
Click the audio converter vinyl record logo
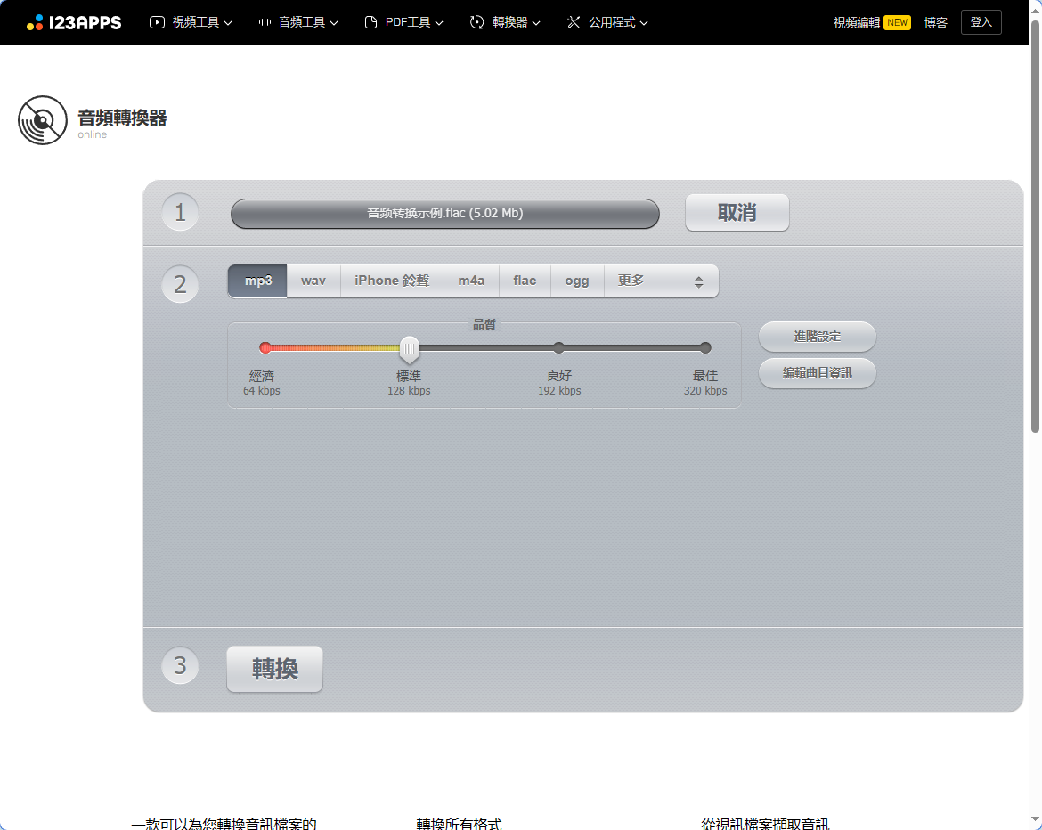pyautogui.click(x=42, y=119)
